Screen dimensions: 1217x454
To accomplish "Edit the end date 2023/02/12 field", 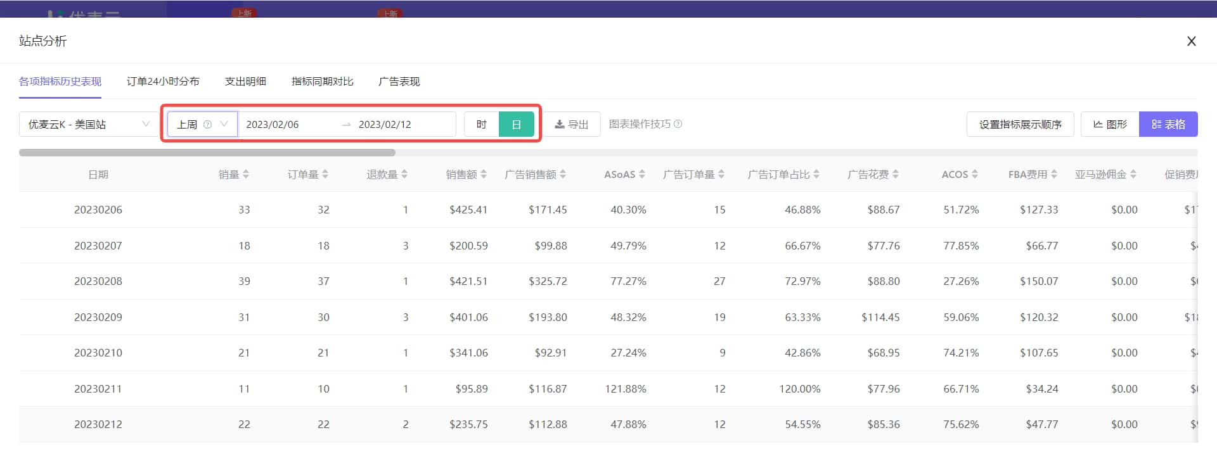I will 385,124.
